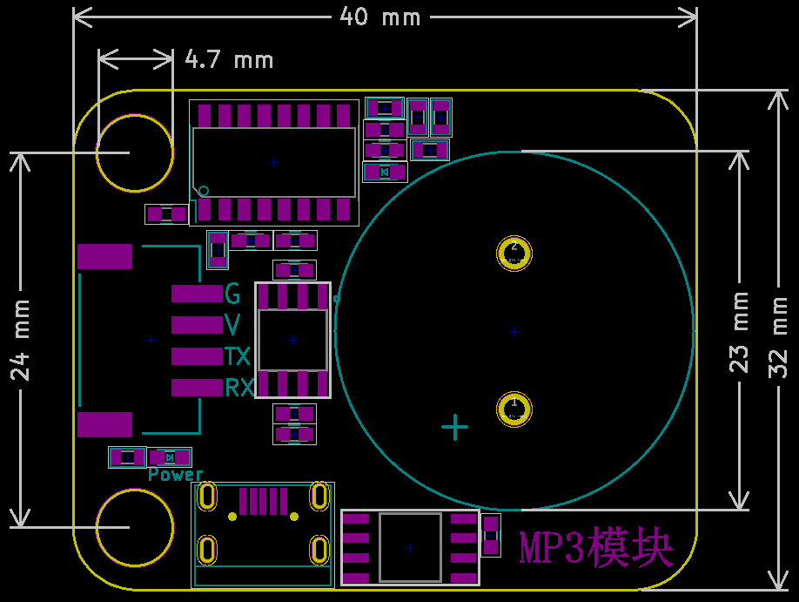Select the RX connector pad
The height and width of the screenshot is (602, 799).
click(198, 387)
